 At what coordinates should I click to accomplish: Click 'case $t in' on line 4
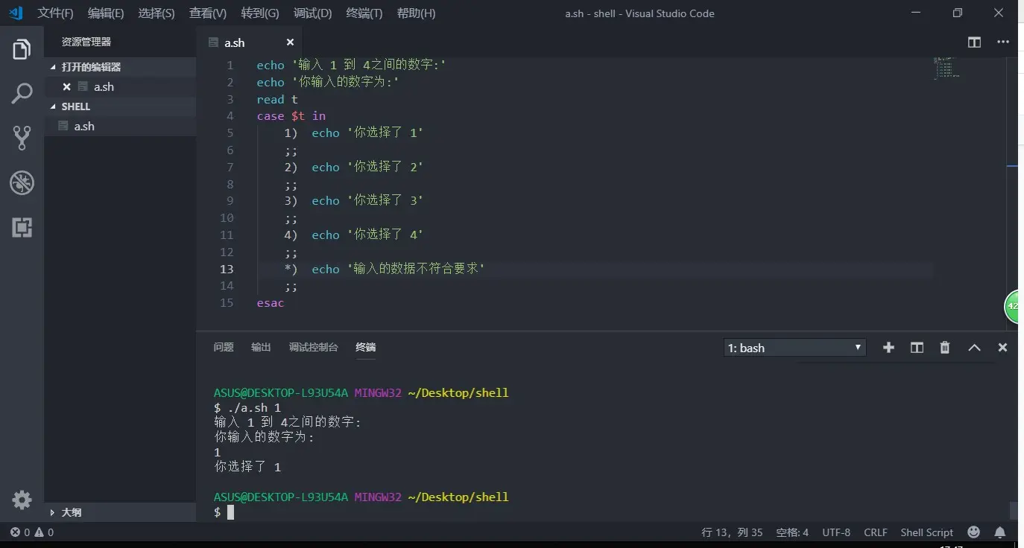click(291, 116)
